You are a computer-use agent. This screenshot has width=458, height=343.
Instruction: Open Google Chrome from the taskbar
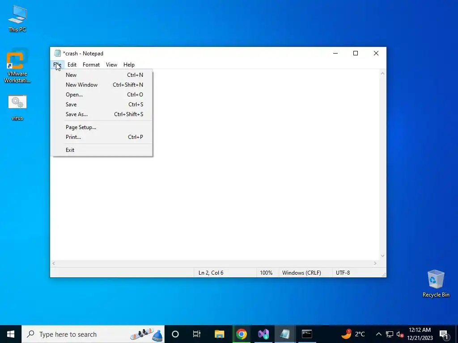241,334
